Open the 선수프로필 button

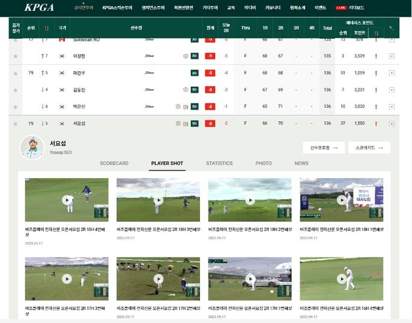click(x=324, y=148)
